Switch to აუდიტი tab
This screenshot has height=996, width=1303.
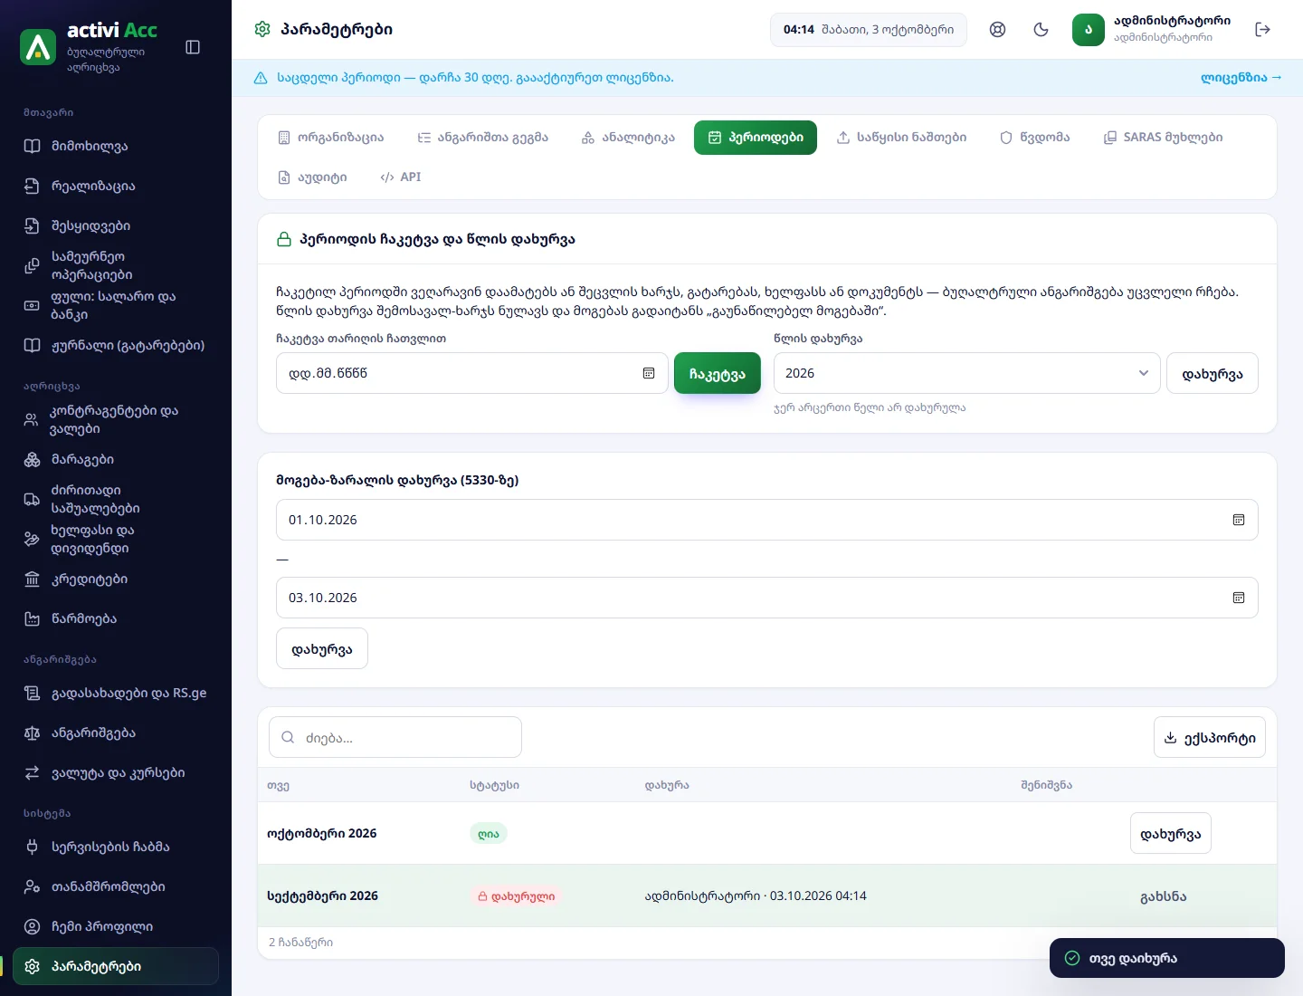[x=312, y=177]
